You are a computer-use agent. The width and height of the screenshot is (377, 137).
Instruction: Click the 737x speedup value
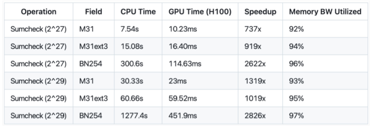[x=253, y=29]
